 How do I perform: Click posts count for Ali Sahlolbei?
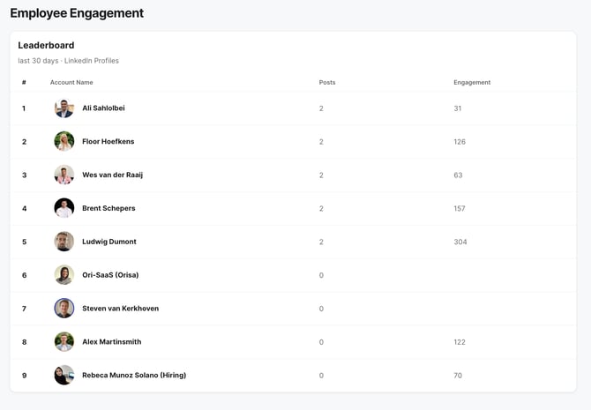tap(321, 108)
